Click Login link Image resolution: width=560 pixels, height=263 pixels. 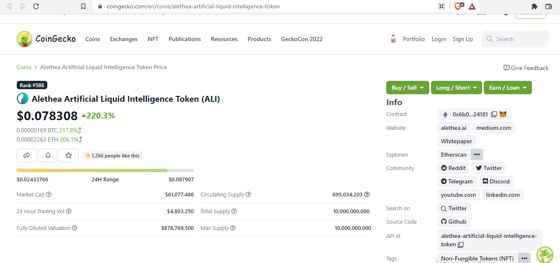click(439, 39)
